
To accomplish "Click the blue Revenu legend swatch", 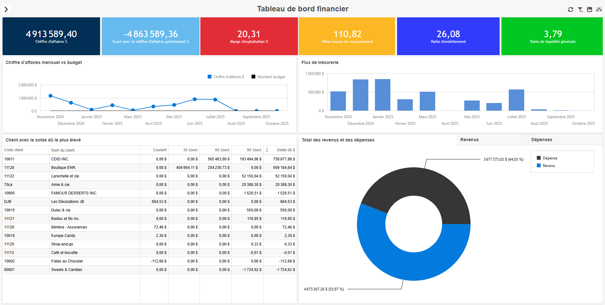I will click(x=539, y=166).
